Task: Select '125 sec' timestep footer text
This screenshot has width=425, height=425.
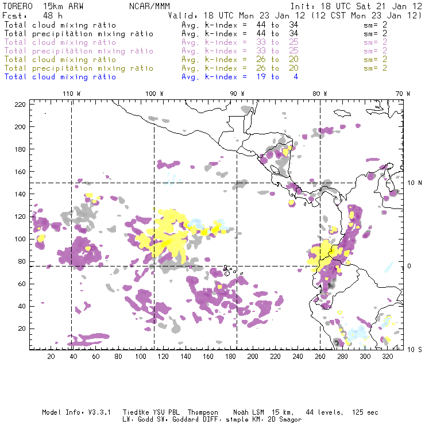Action: point(365,412)
